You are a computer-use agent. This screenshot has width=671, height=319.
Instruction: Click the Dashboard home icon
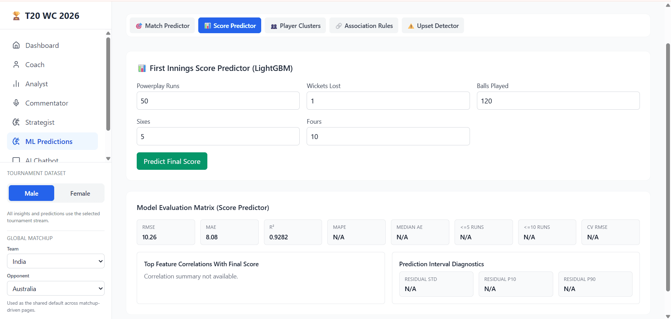click(x=16, y=45)
